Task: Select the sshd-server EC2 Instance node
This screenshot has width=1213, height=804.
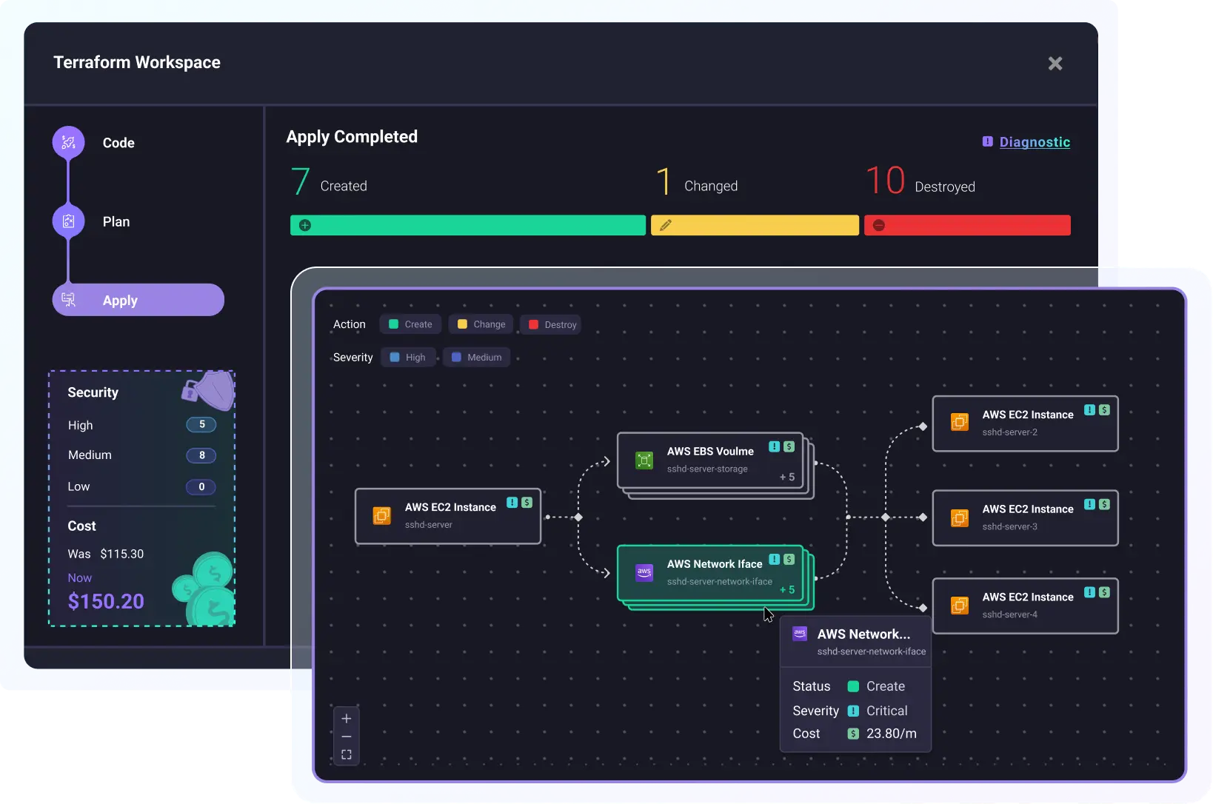Action: (448, 516)
